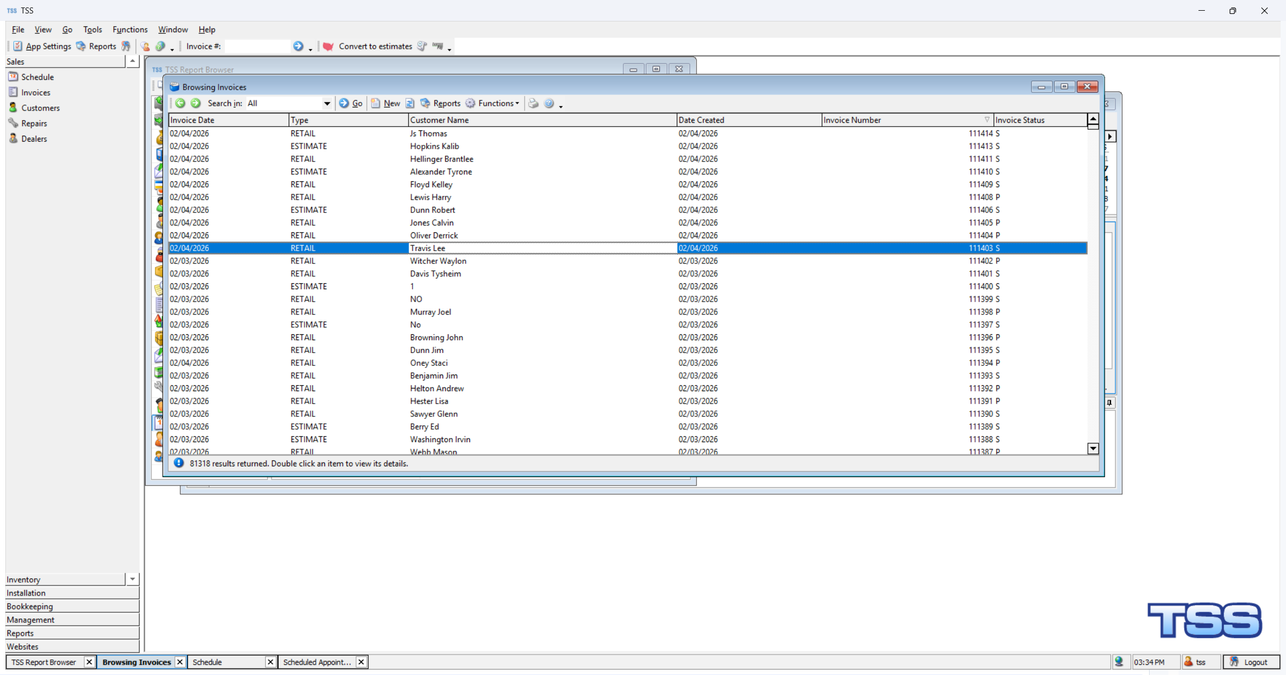Screen dimensions: 1286x675
Task: Click the green back arrow in Browsing Invoices
Action: (180, 103)
